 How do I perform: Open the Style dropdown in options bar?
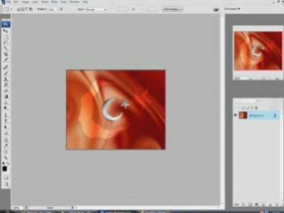tap(96, 9)
